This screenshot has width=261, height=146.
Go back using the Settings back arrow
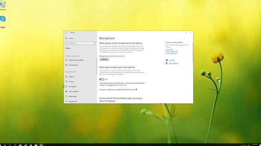66,32
